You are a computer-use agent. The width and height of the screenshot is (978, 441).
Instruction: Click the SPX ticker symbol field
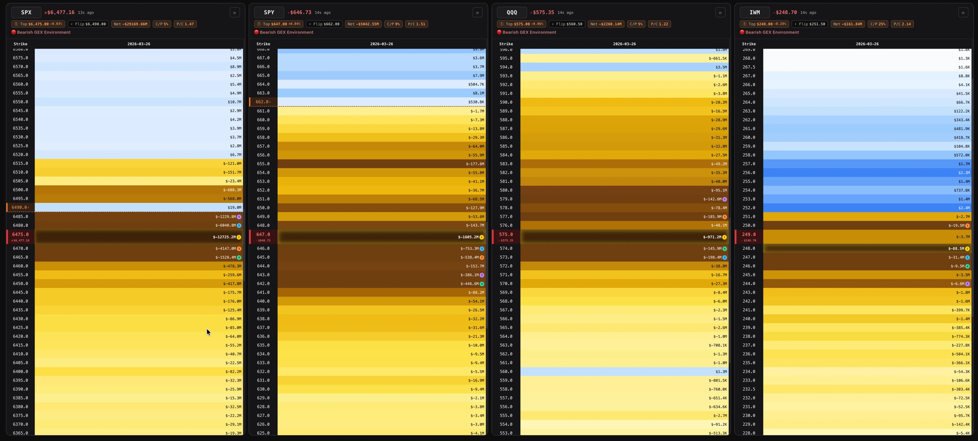coord(26,12)
